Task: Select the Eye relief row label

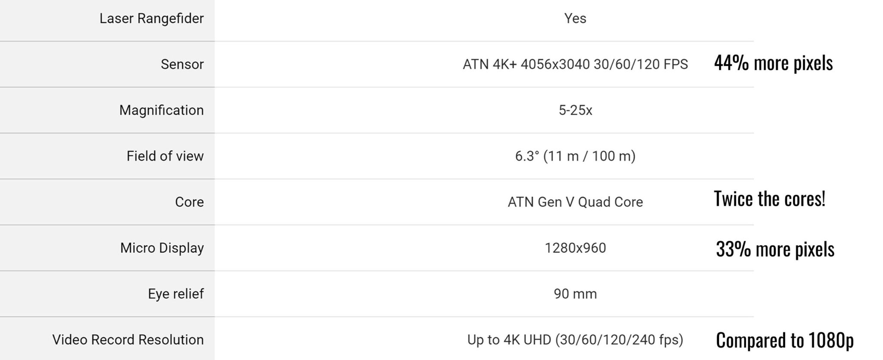Action: pos(175,294)
